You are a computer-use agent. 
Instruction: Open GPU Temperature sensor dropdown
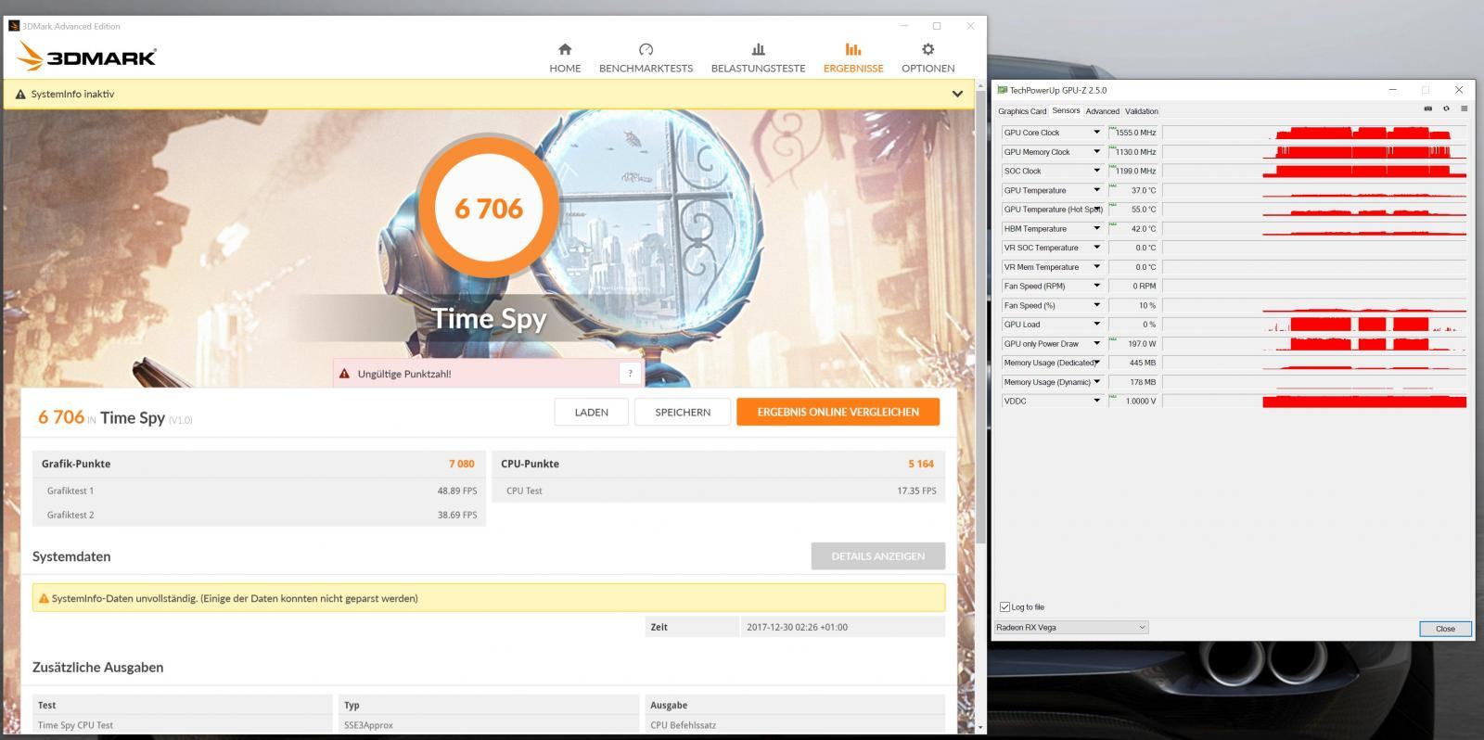pos(1096,190)
